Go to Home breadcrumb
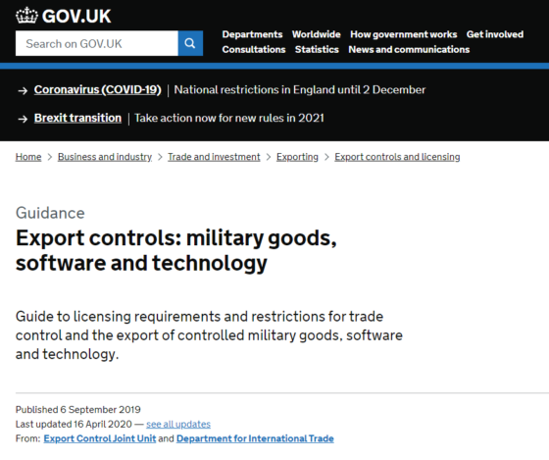Viewport: 549px width, 460px height. coord(28,157)
